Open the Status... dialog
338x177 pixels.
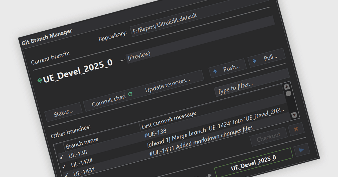(x=63, y=112)
